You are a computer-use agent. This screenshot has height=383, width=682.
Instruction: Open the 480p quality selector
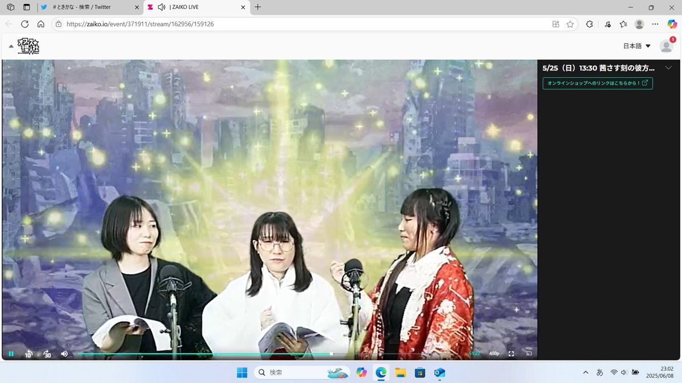494,353
